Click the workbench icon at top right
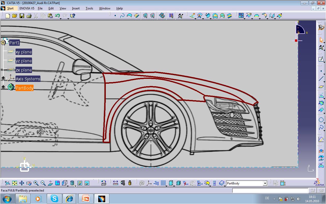Screen dimensions: 326x204 coord(321,27)
